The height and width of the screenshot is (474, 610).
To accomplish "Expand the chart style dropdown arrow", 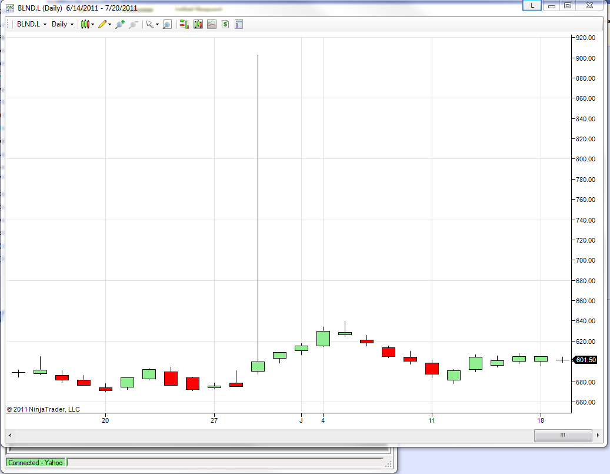I will (x=92, y=25).
